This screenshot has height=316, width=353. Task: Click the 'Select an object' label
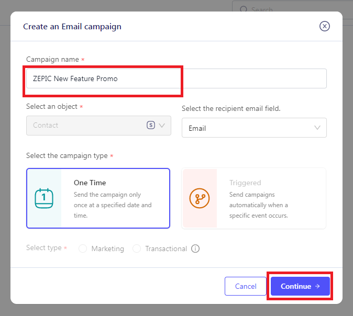click(52, 106)
